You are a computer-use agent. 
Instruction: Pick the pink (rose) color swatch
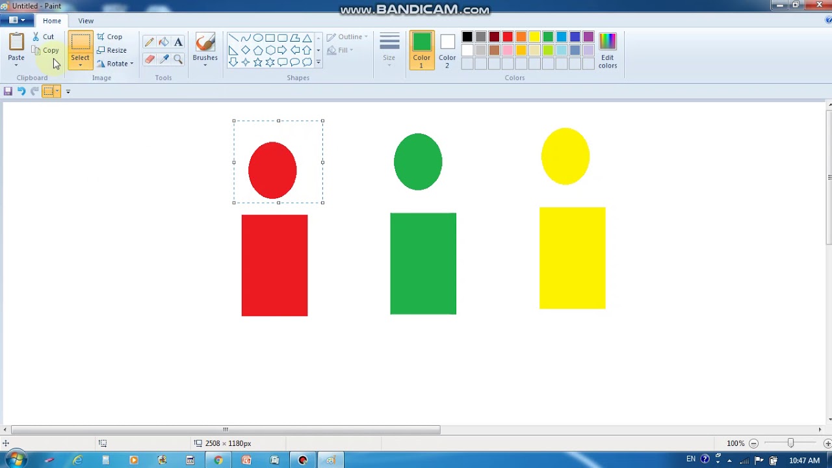[508, 50]
